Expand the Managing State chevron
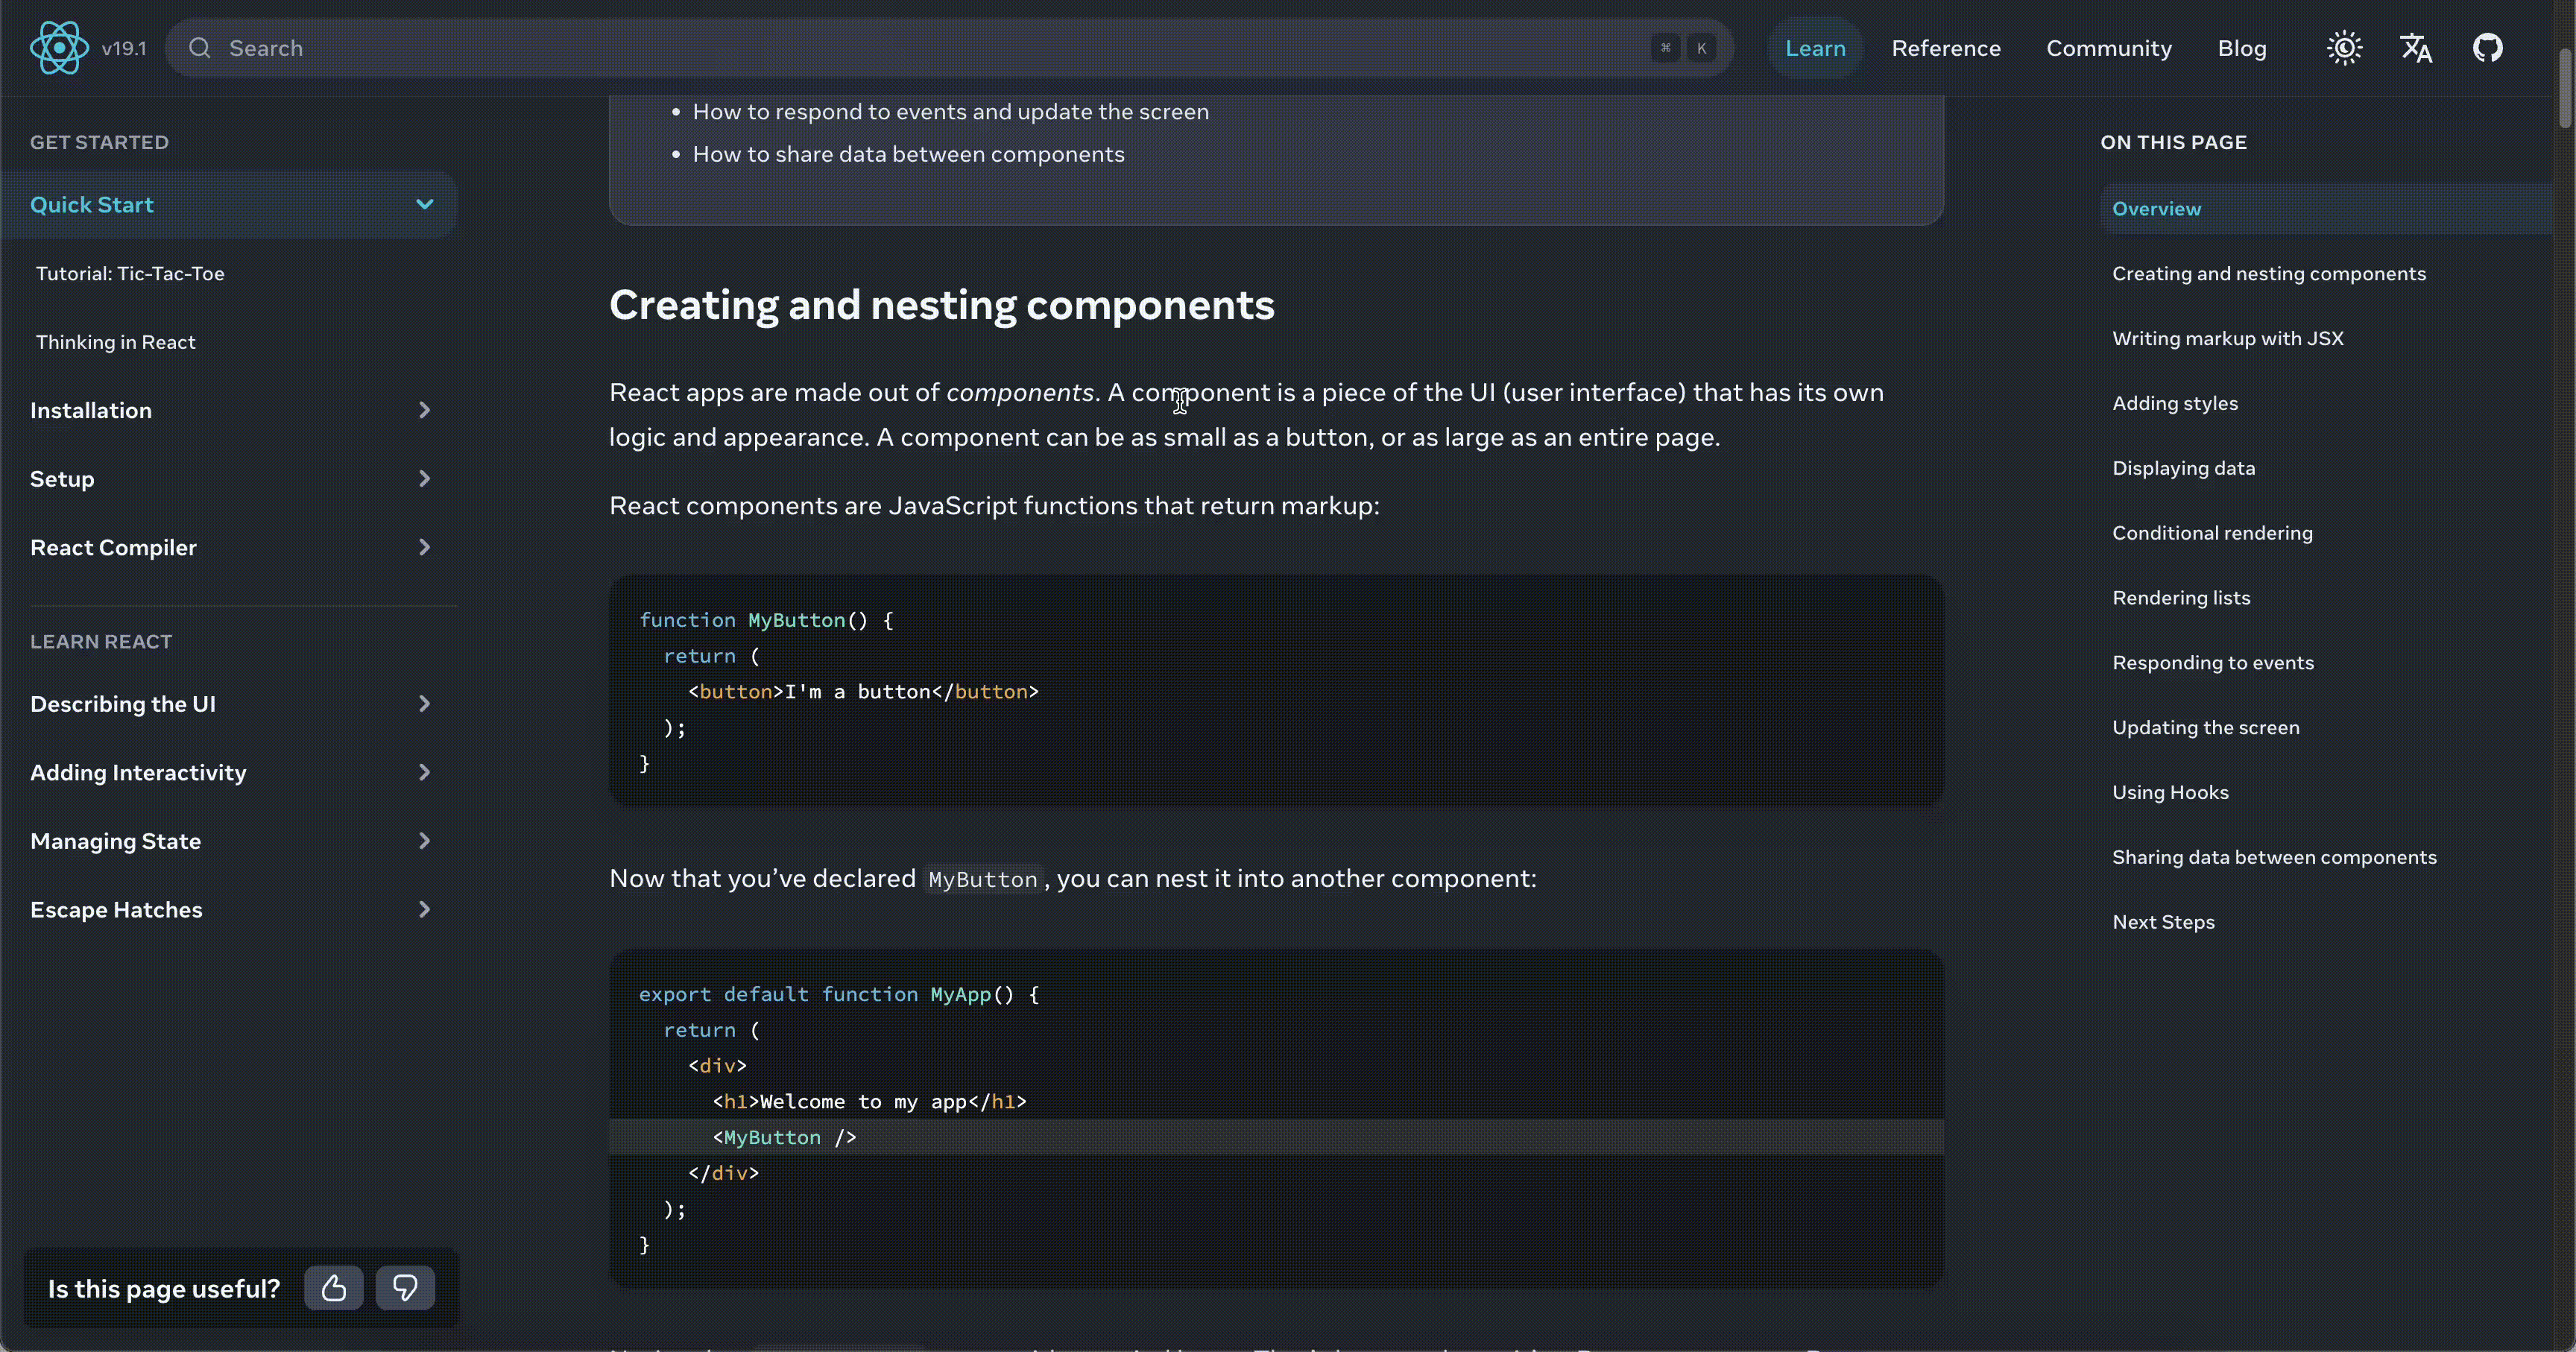 pos(425,841)
